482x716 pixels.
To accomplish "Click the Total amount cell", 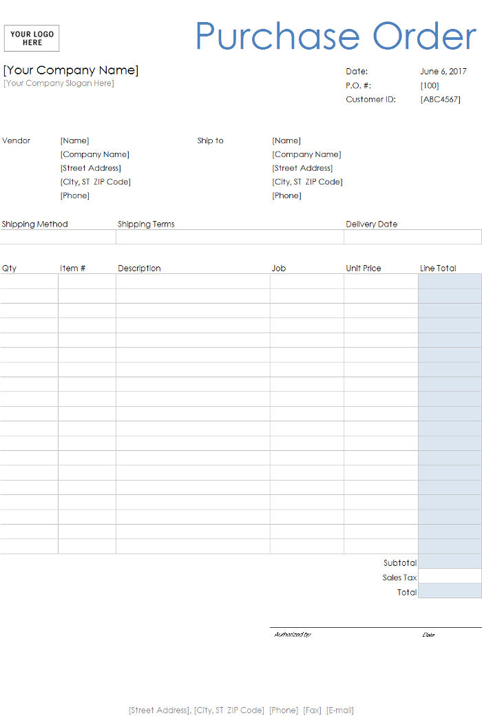I will point(450,591).
